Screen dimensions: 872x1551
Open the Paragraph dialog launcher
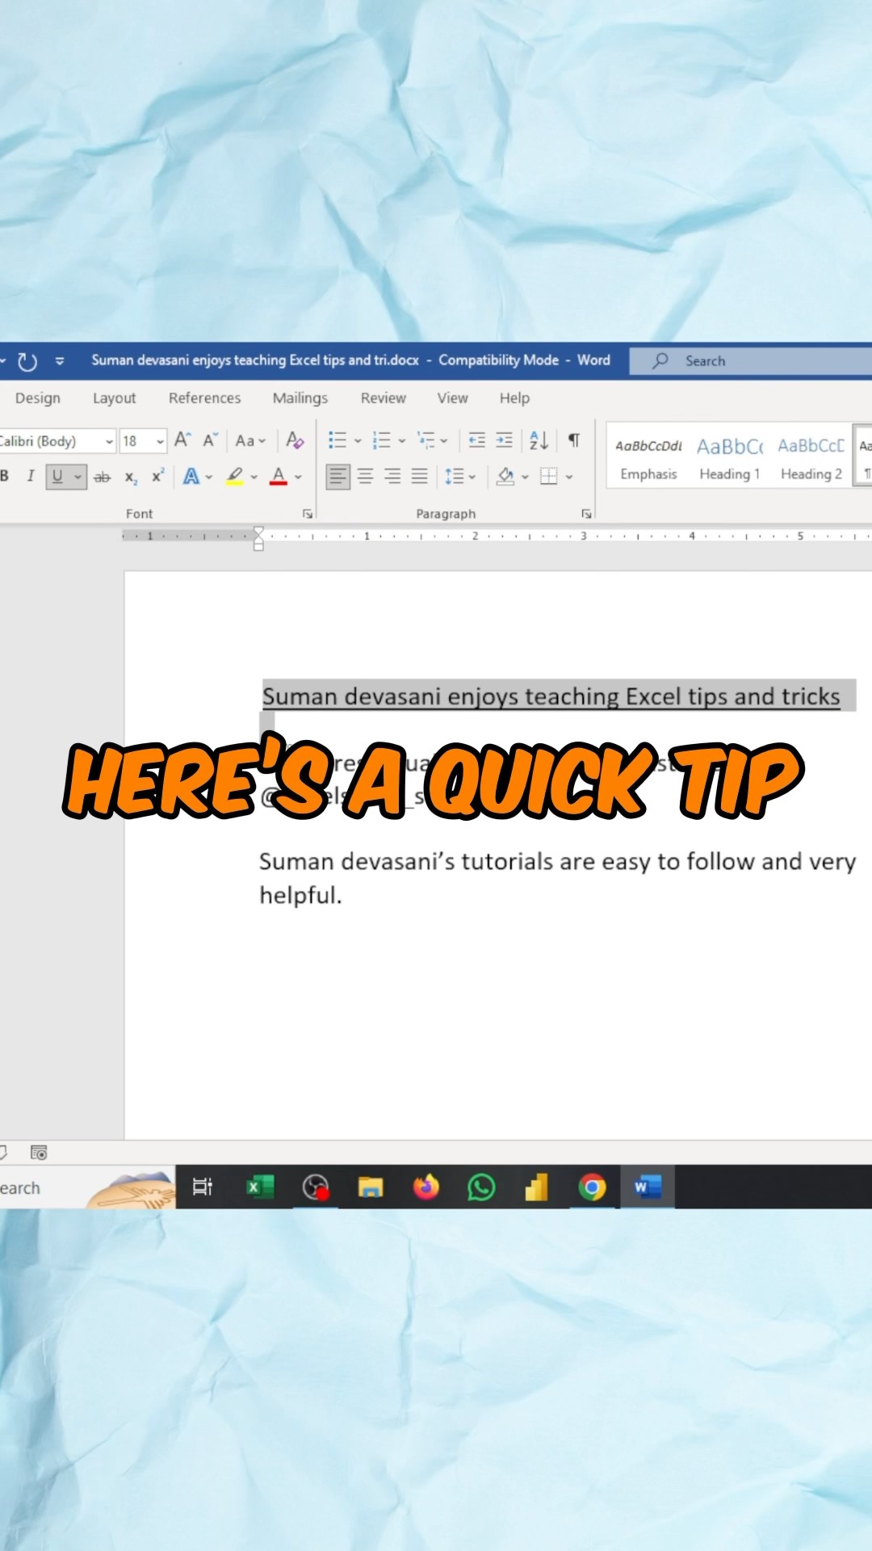[587, 514]
